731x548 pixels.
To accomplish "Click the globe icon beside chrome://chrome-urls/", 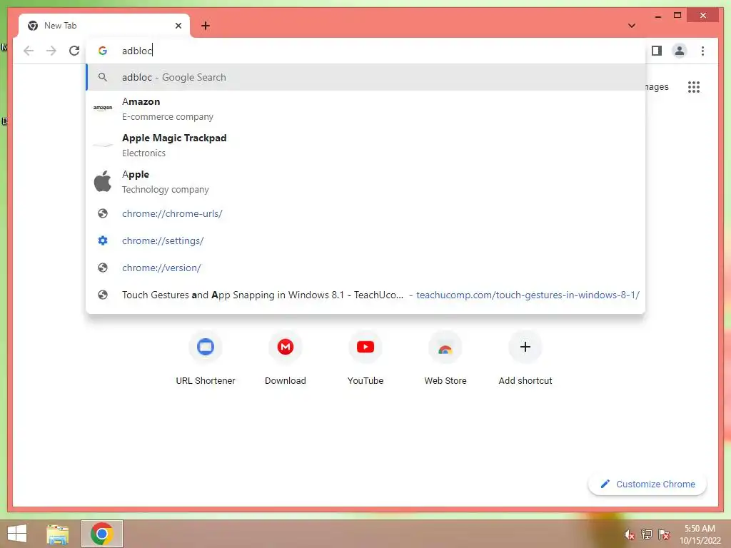I will click(103, 213).
